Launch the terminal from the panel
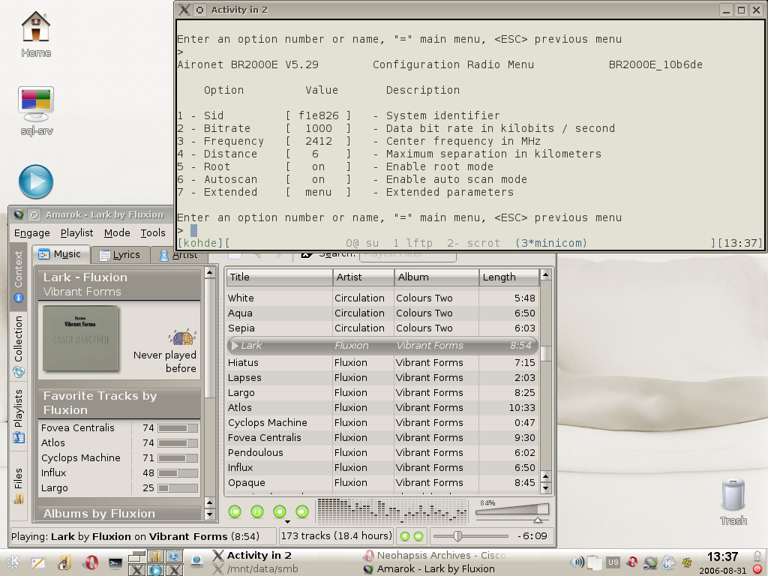 [115, 562]
